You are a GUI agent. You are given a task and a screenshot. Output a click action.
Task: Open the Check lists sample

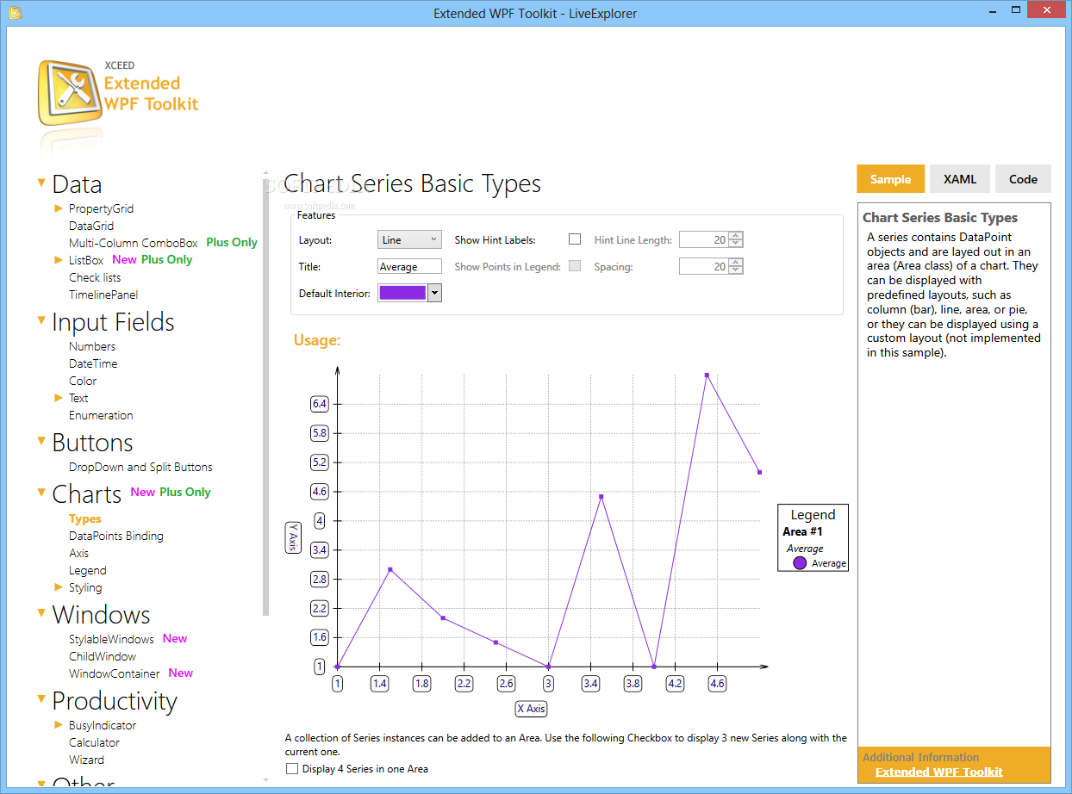(x=95, y=277)
